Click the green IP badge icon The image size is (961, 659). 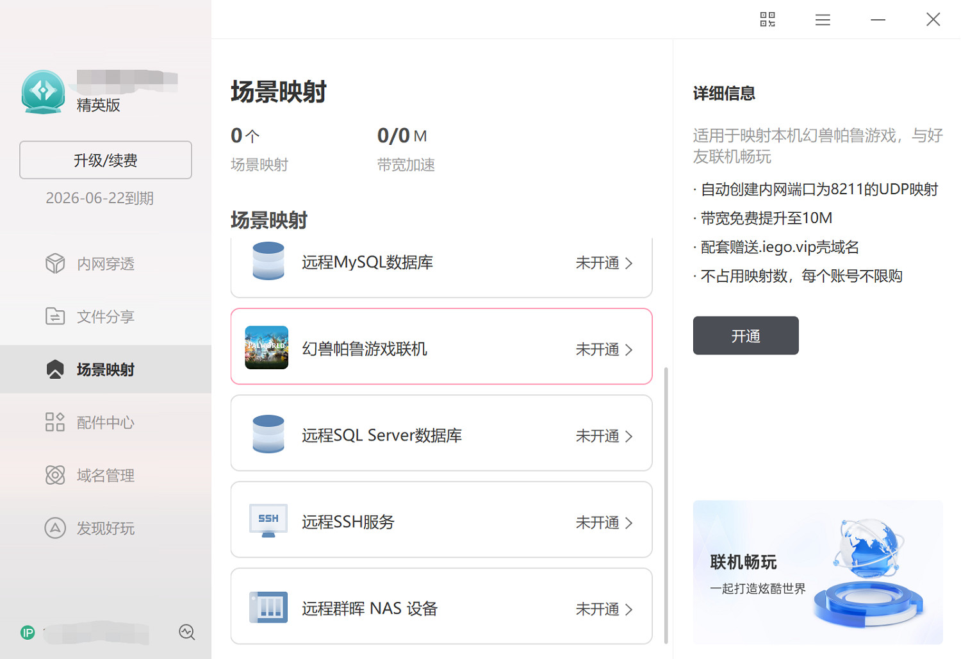point(28,633)
